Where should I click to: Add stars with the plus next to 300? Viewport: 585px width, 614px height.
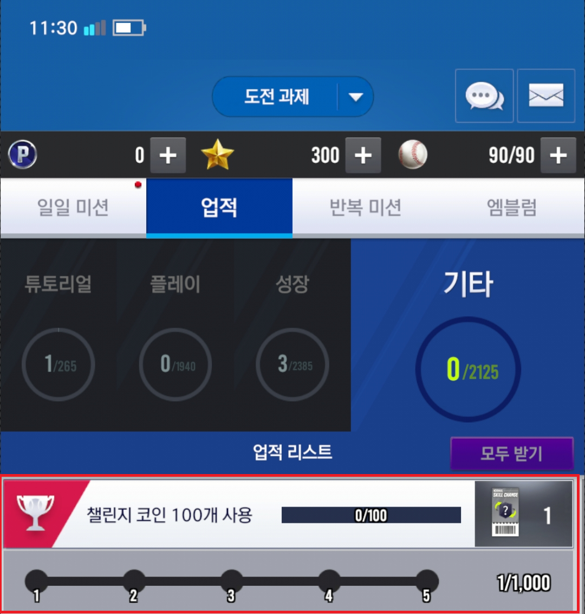click(363, 155)
